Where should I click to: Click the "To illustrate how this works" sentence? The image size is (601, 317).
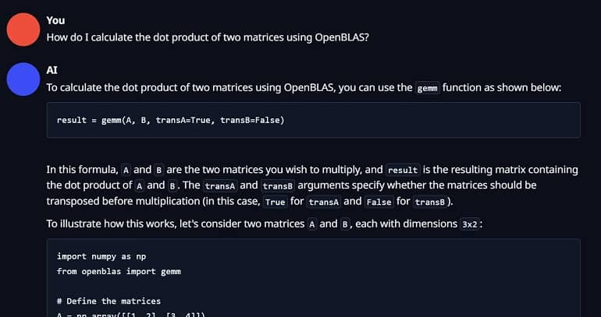pyautogui.click(x=264, y=224)
